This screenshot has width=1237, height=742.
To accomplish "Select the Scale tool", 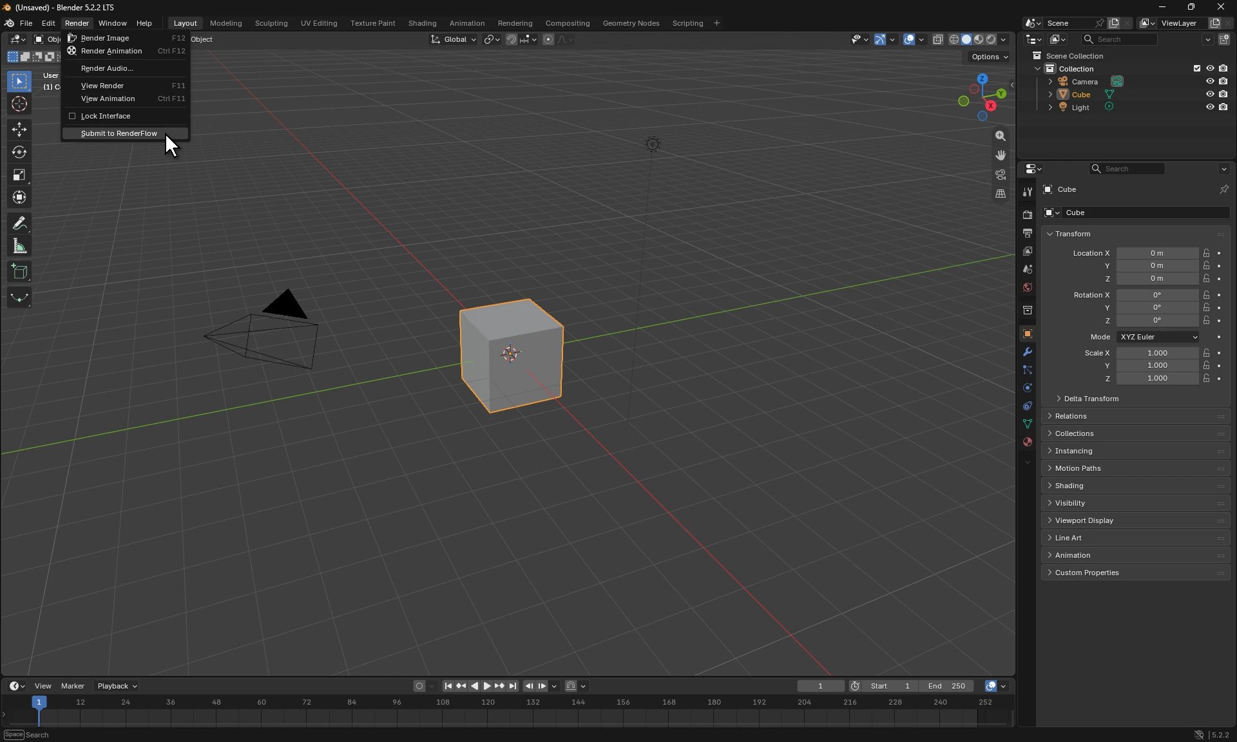I will pos(19,175).
